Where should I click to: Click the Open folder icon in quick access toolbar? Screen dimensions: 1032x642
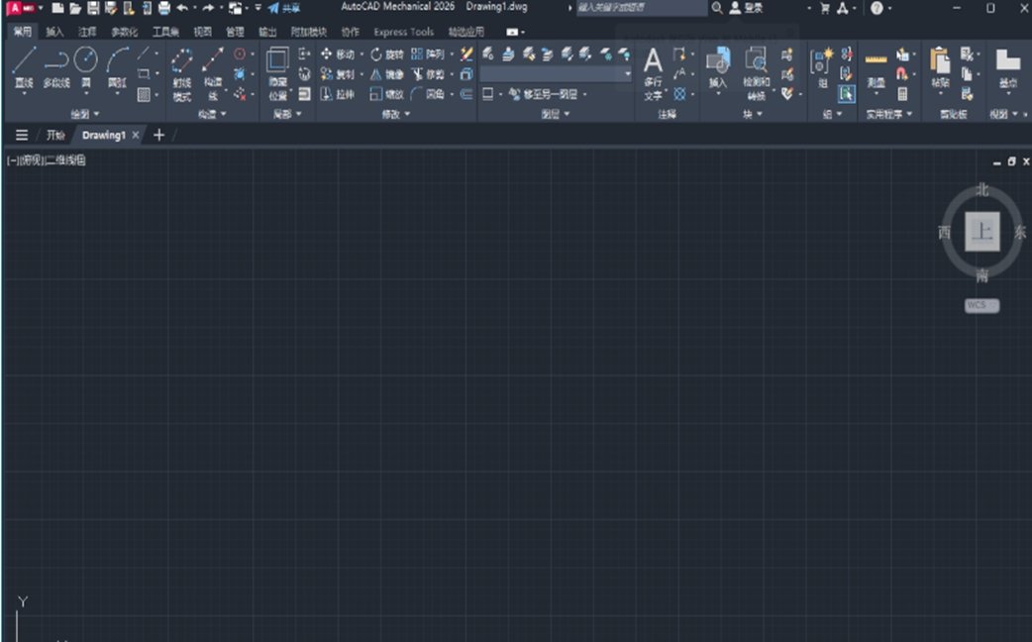point(75,8)
